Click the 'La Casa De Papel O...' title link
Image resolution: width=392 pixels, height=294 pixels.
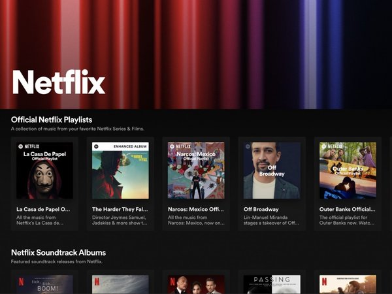coord(44,210)
